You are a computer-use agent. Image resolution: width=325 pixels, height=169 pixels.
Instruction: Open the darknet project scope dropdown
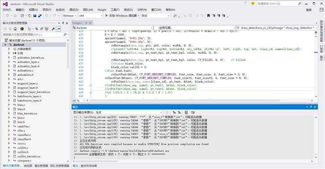coord(112,28)
